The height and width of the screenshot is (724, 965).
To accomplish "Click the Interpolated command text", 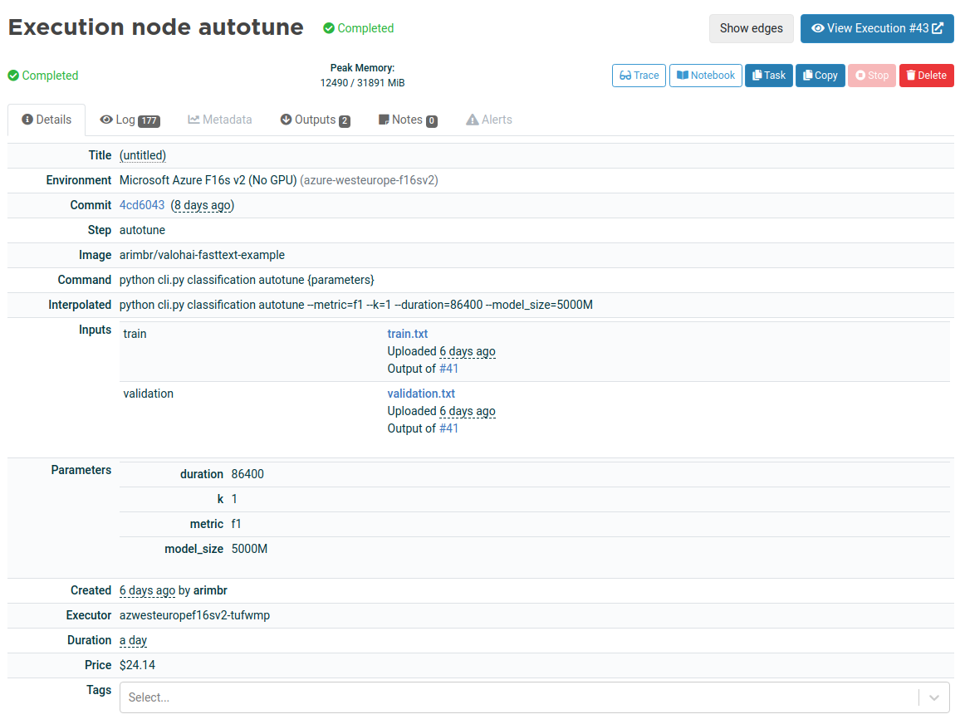I will 355,305.
